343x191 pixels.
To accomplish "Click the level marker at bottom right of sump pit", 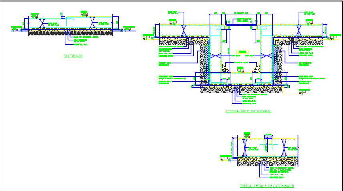I will [x=304, y=91].
